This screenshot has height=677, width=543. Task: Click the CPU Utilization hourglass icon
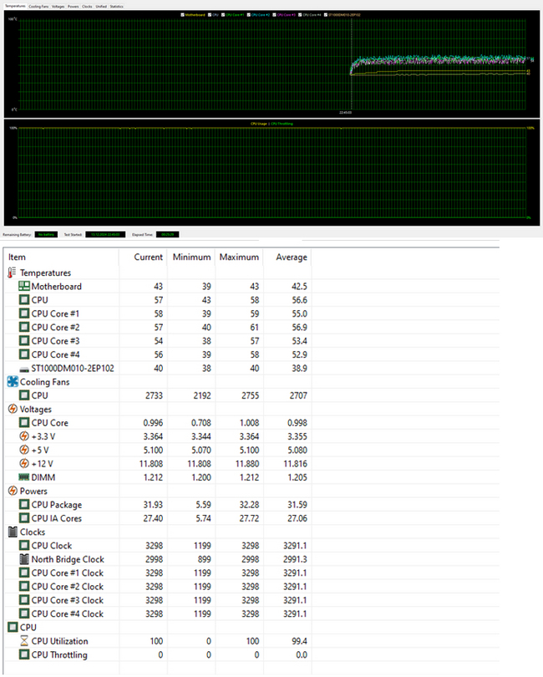[24, 642]
